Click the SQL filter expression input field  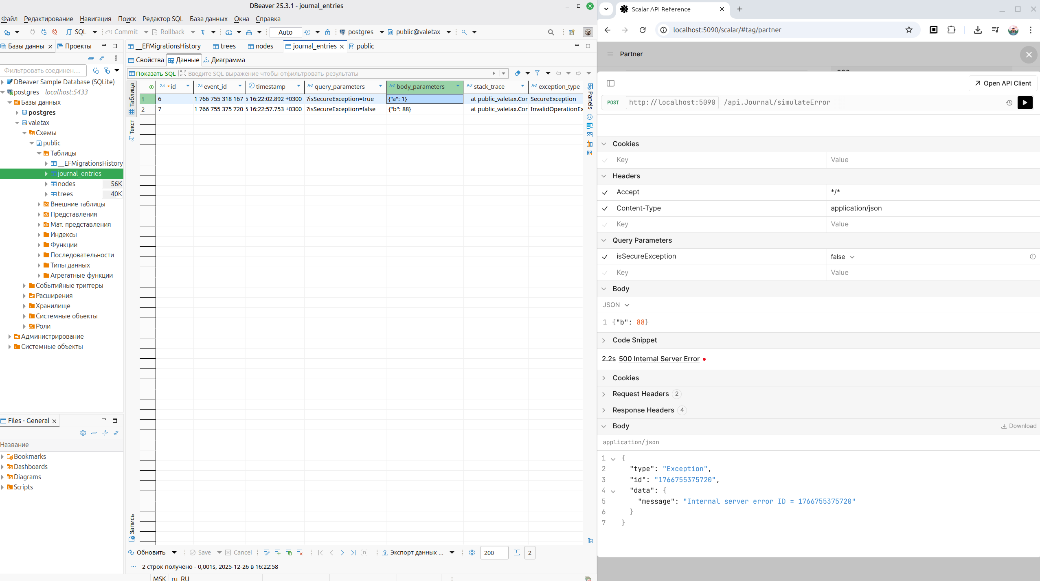(338, 74)
